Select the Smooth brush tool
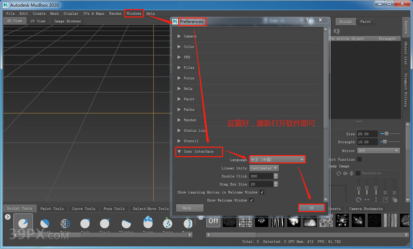The width and height of the screenshot is (413, 249). pyautogui.click(x=44, y=224)
